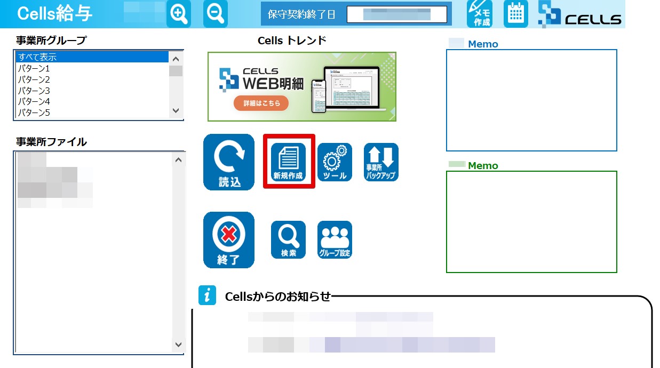Click down arrow of 事業所ファイル scrollbar

point(179,345)
